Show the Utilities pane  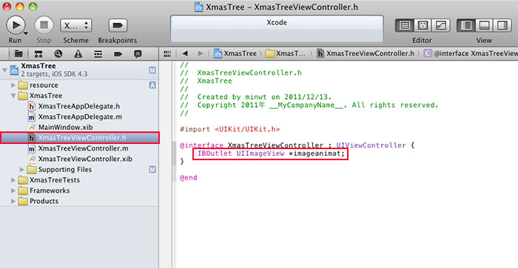[502, 25]
